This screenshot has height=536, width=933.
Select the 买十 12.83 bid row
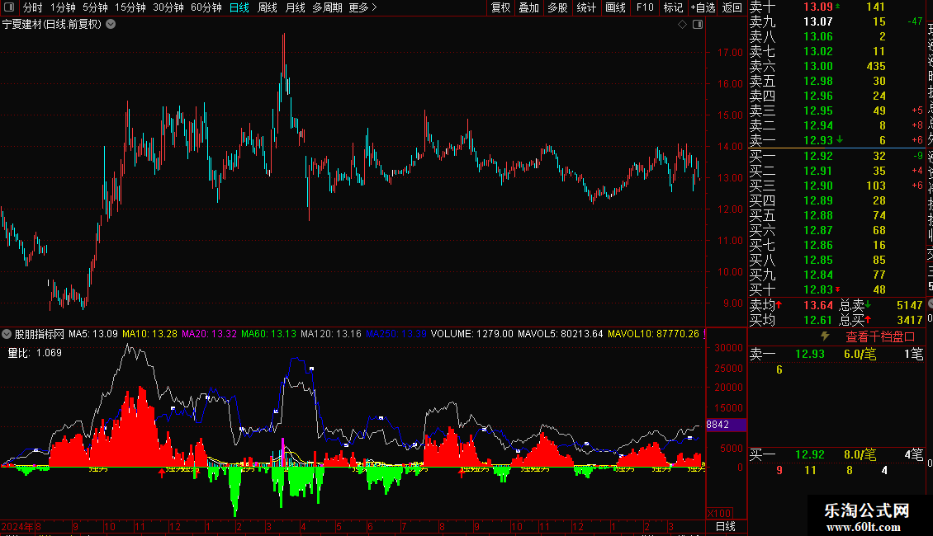(836, 289)
